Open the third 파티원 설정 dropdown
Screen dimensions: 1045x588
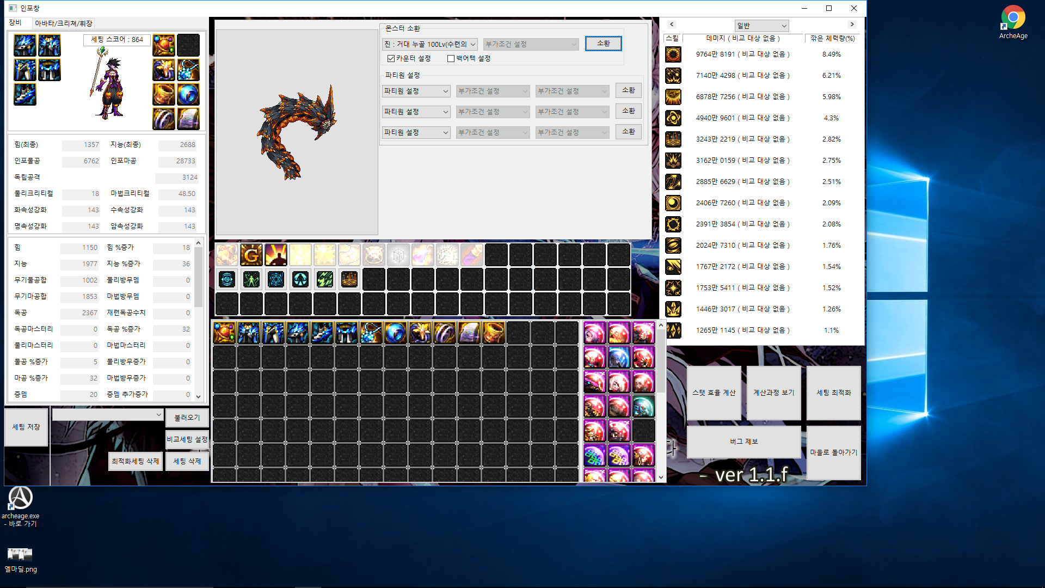click(416, 133)
